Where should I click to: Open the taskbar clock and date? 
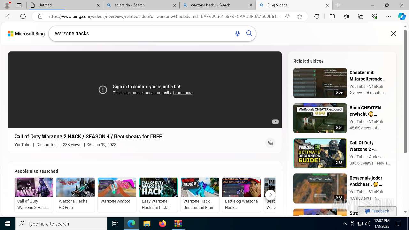(x=382, y=224)
